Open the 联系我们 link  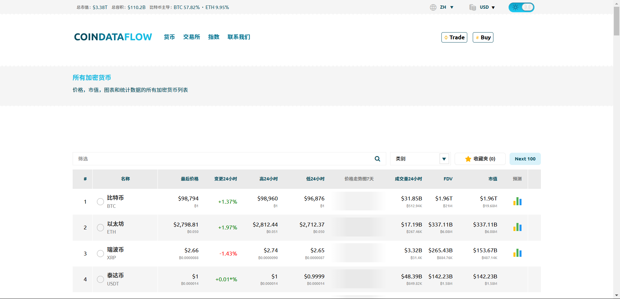coord(239,37)
